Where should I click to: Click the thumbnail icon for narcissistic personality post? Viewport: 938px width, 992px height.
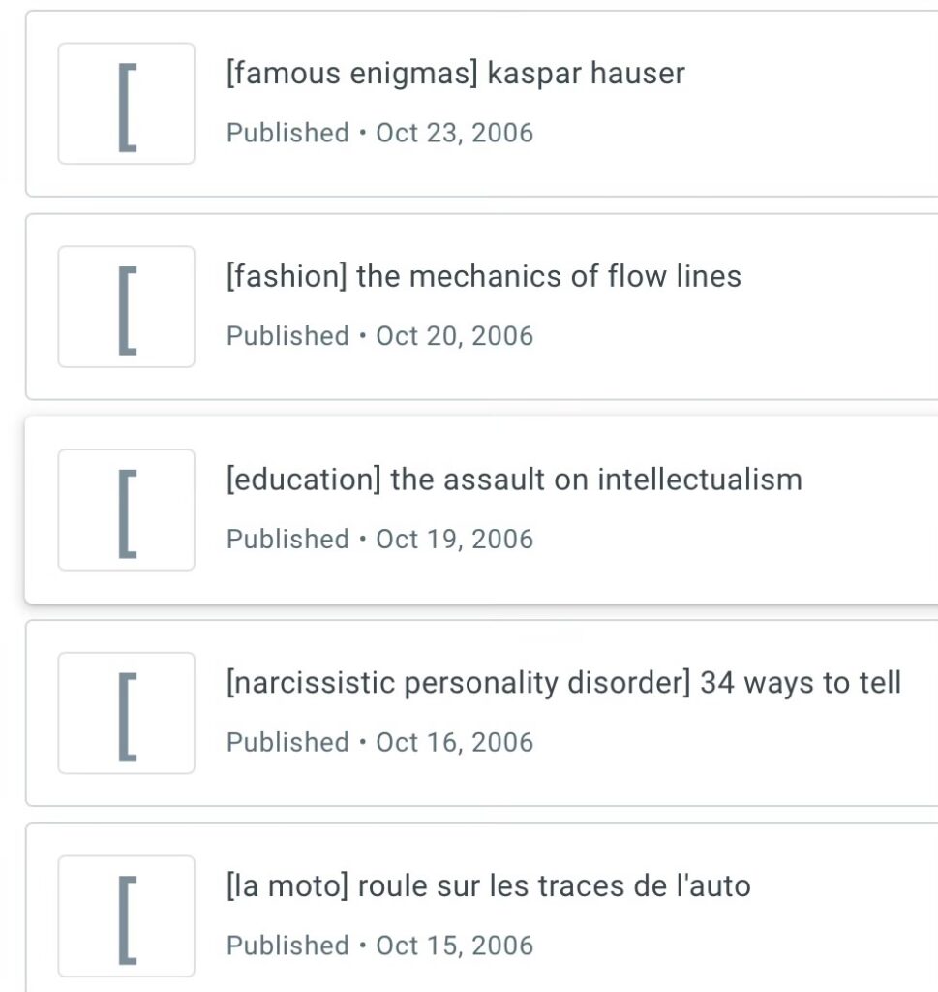[126, 713]
